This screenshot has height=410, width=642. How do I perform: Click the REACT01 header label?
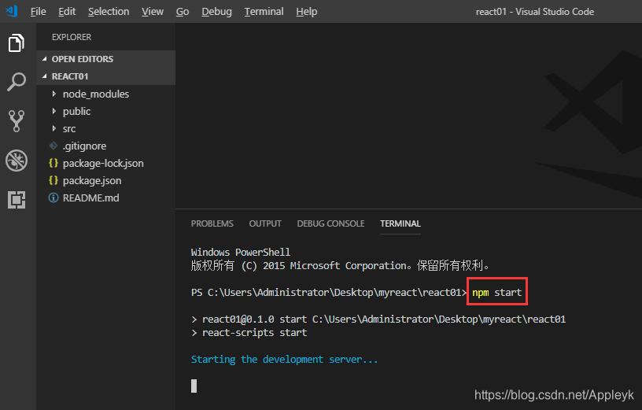[x=70, y=76]
